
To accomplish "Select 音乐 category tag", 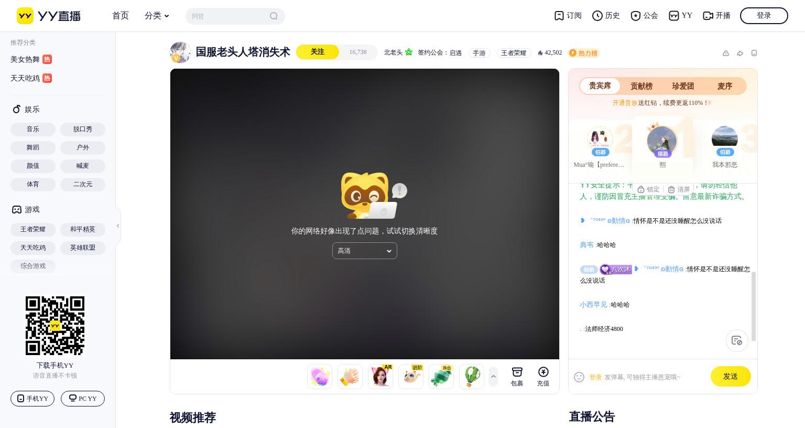I will point(33,129).
